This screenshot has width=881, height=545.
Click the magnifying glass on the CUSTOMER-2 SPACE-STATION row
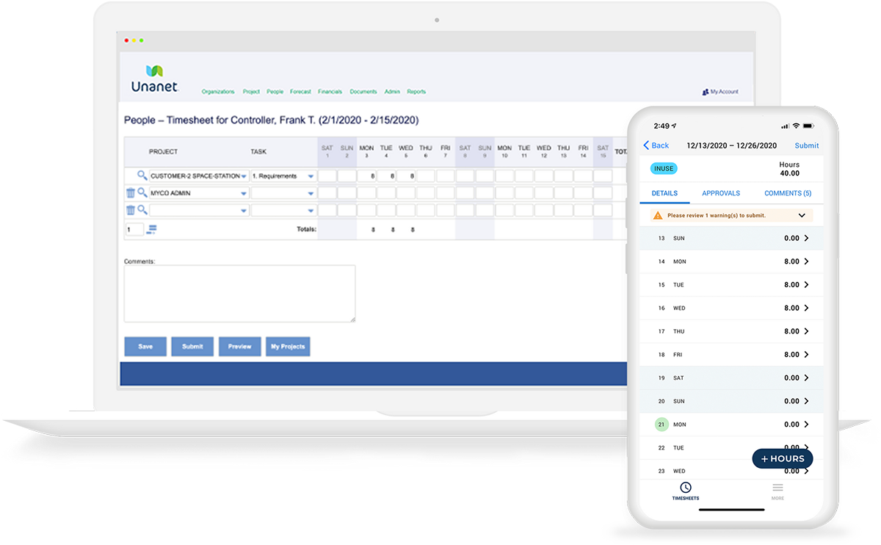[142, 176]
